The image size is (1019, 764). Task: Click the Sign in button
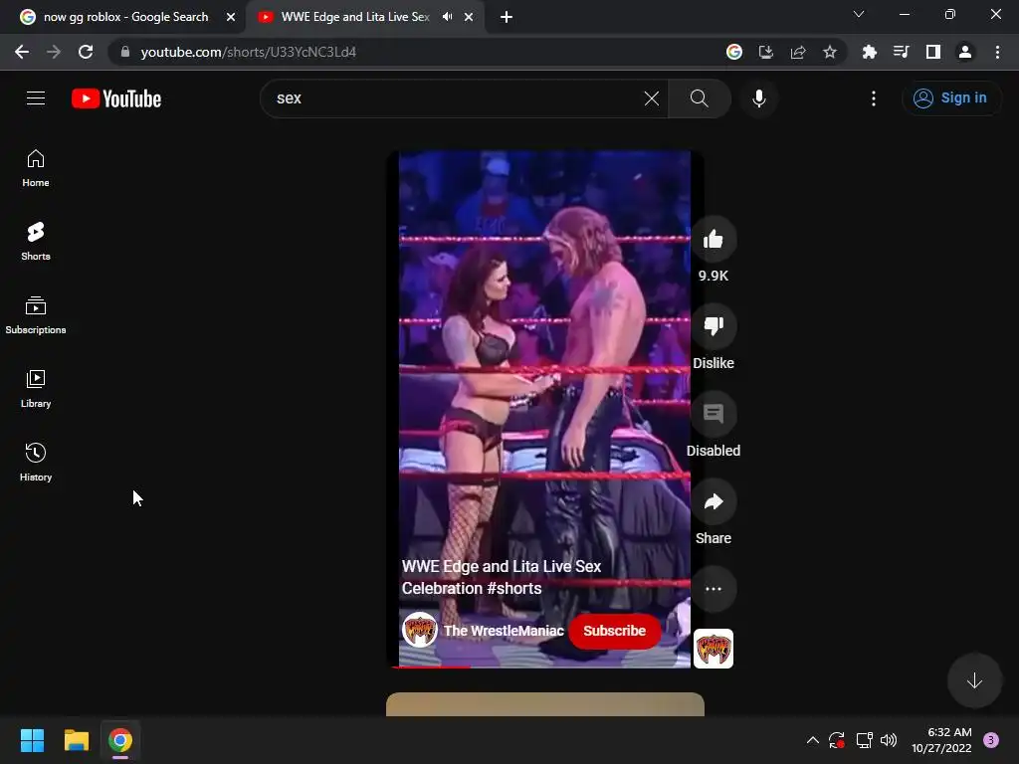click(951, 98)
